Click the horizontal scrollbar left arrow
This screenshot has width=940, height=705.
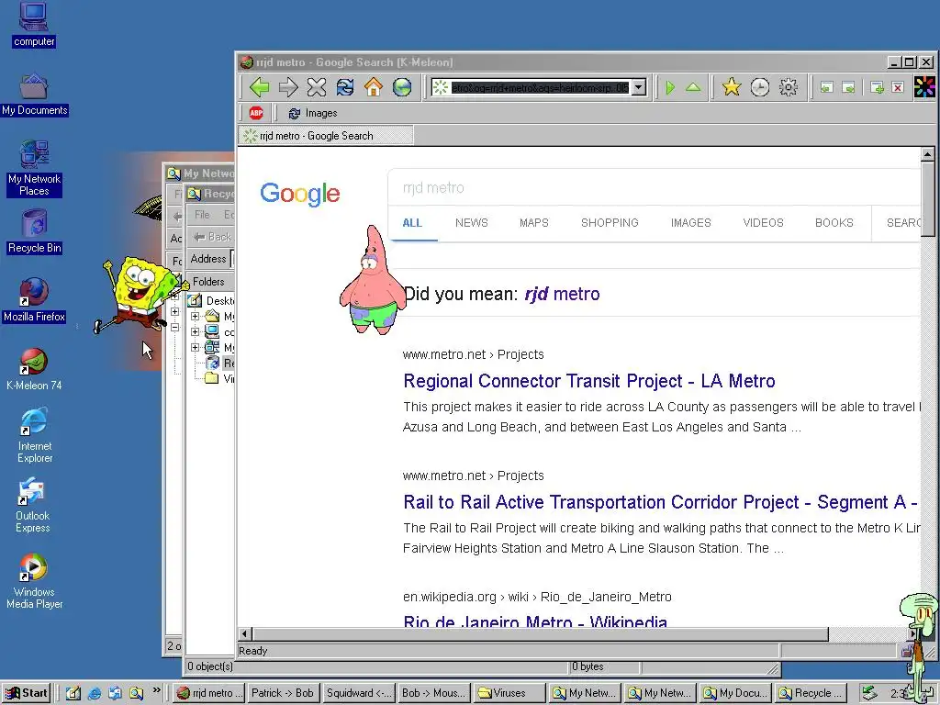(x=244, y=633)
